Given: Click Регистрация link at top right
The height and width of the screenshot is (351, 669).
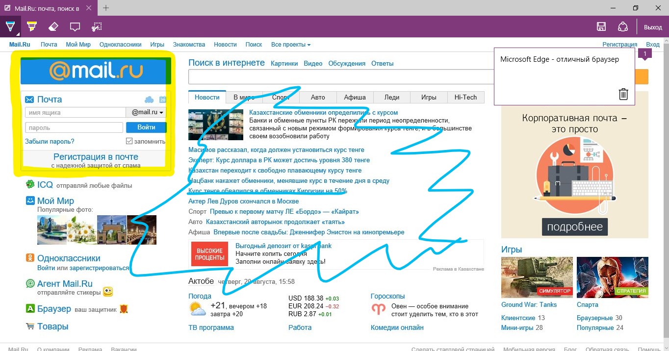Looking at the screenshot, I should point(620,45).
